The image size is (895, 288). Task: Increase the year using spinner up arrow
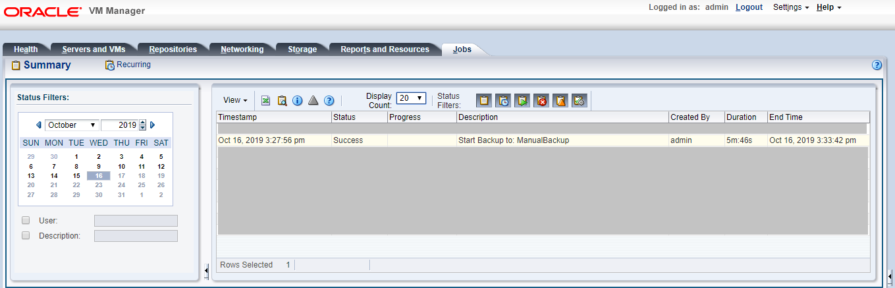coord(143,123)
